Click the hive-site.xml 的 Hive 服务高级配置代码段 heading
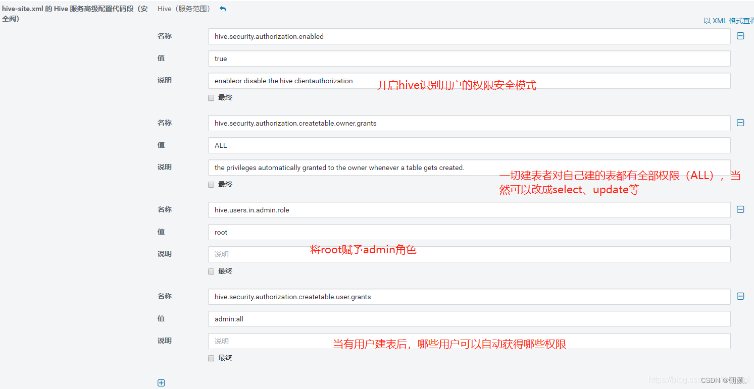 pos(75,14)
